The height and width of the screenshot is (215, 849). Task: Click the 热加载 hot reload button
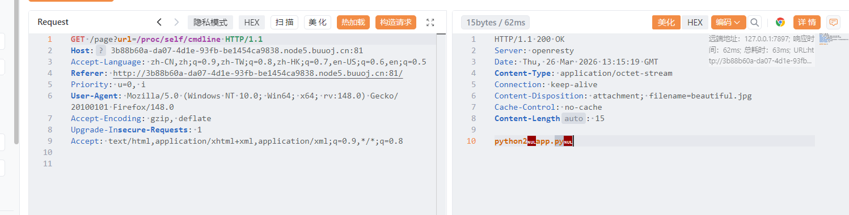353,22
